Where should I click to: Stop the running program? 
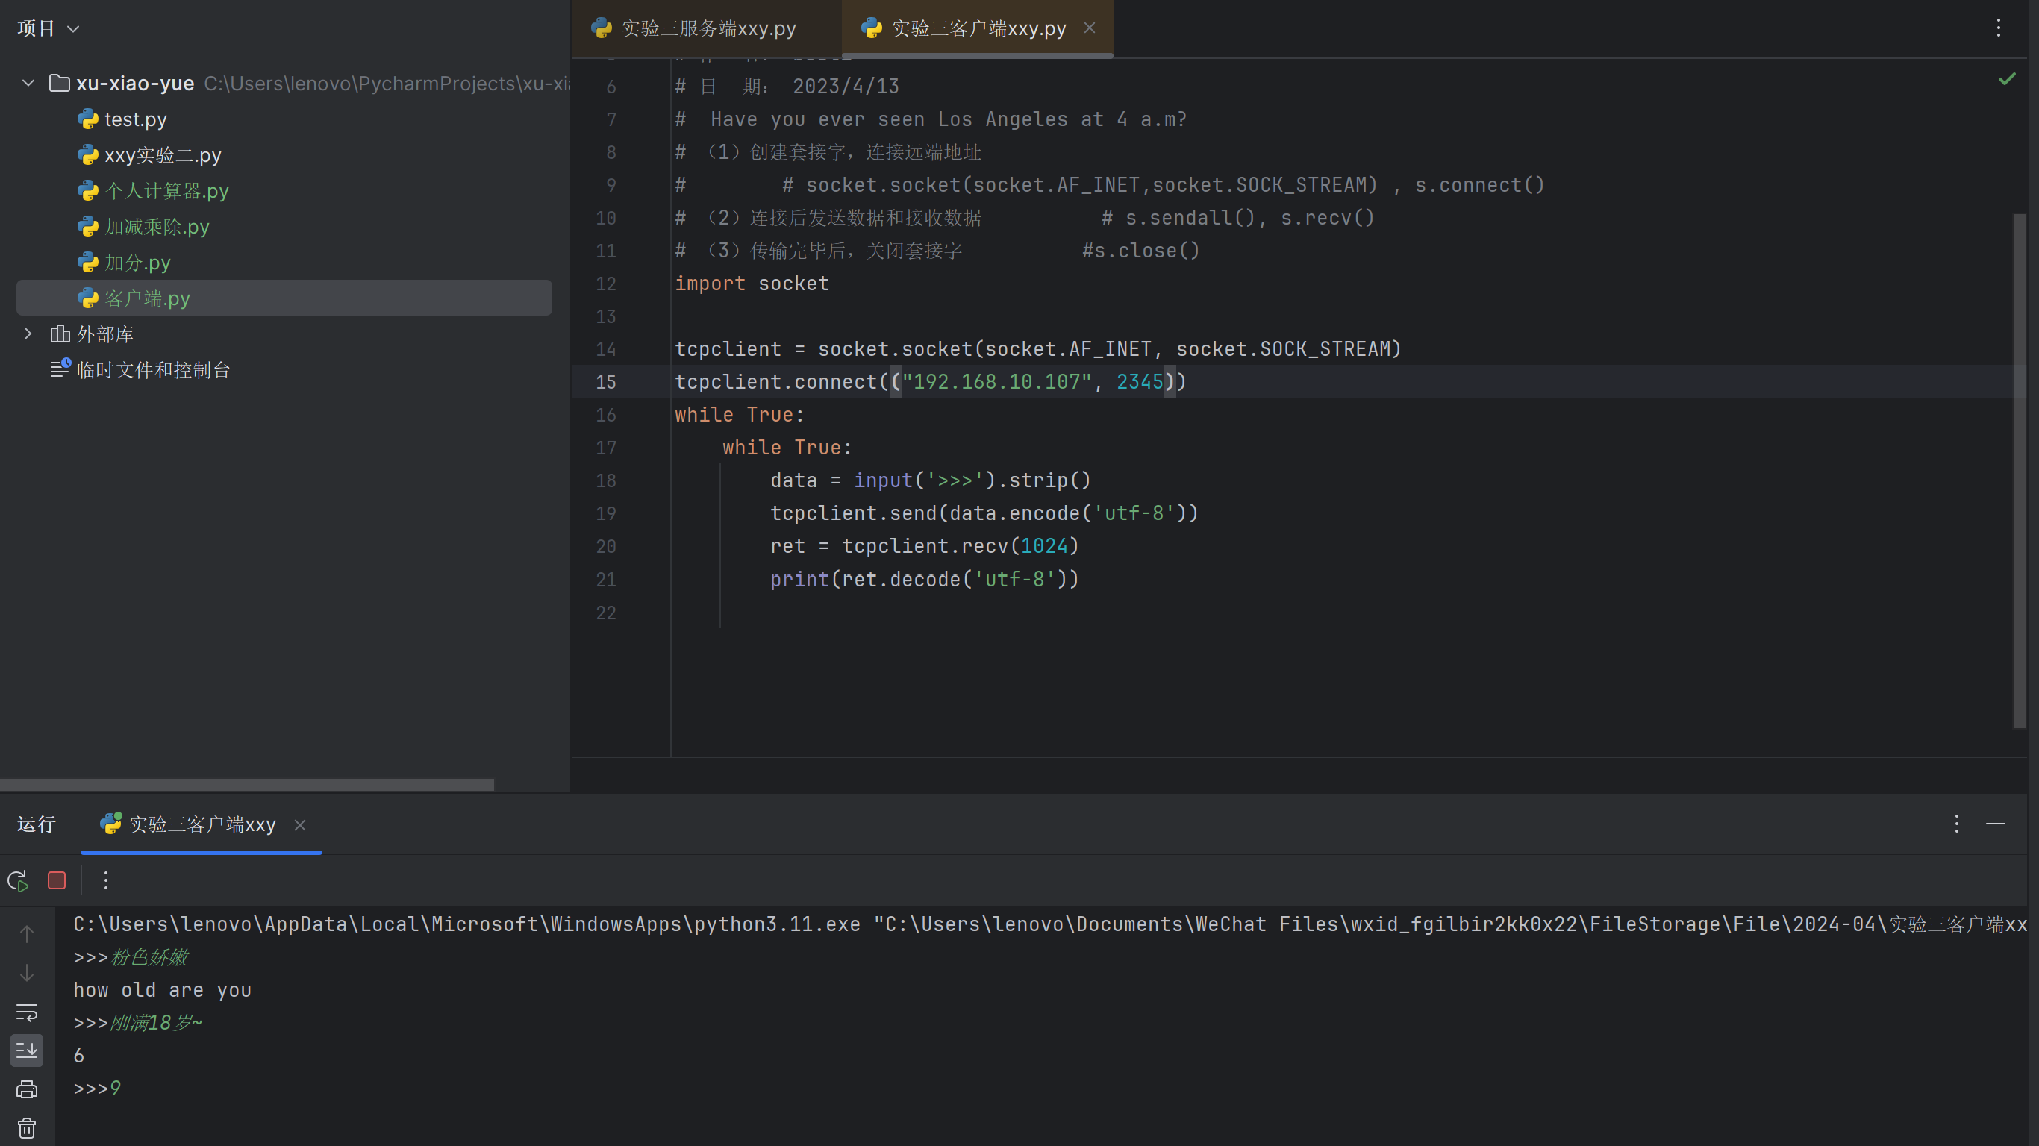click(x=56, y=880)
